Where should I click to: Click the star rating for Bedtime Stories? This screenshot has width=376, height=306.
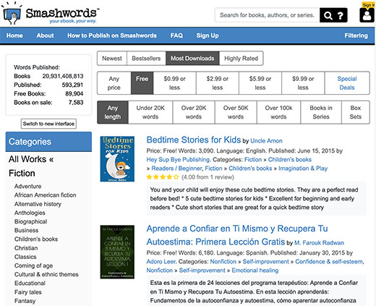click(x=163, y=177)
